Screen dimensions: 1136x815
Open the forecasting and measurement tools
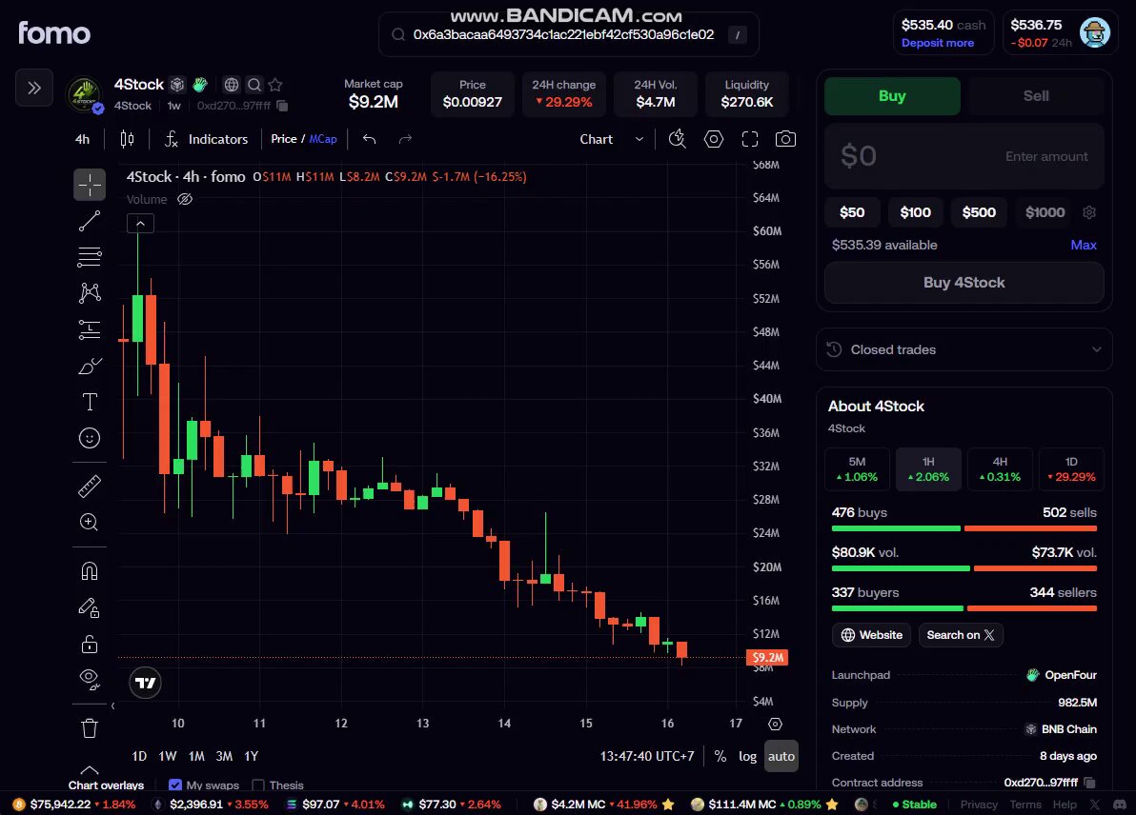90,329
